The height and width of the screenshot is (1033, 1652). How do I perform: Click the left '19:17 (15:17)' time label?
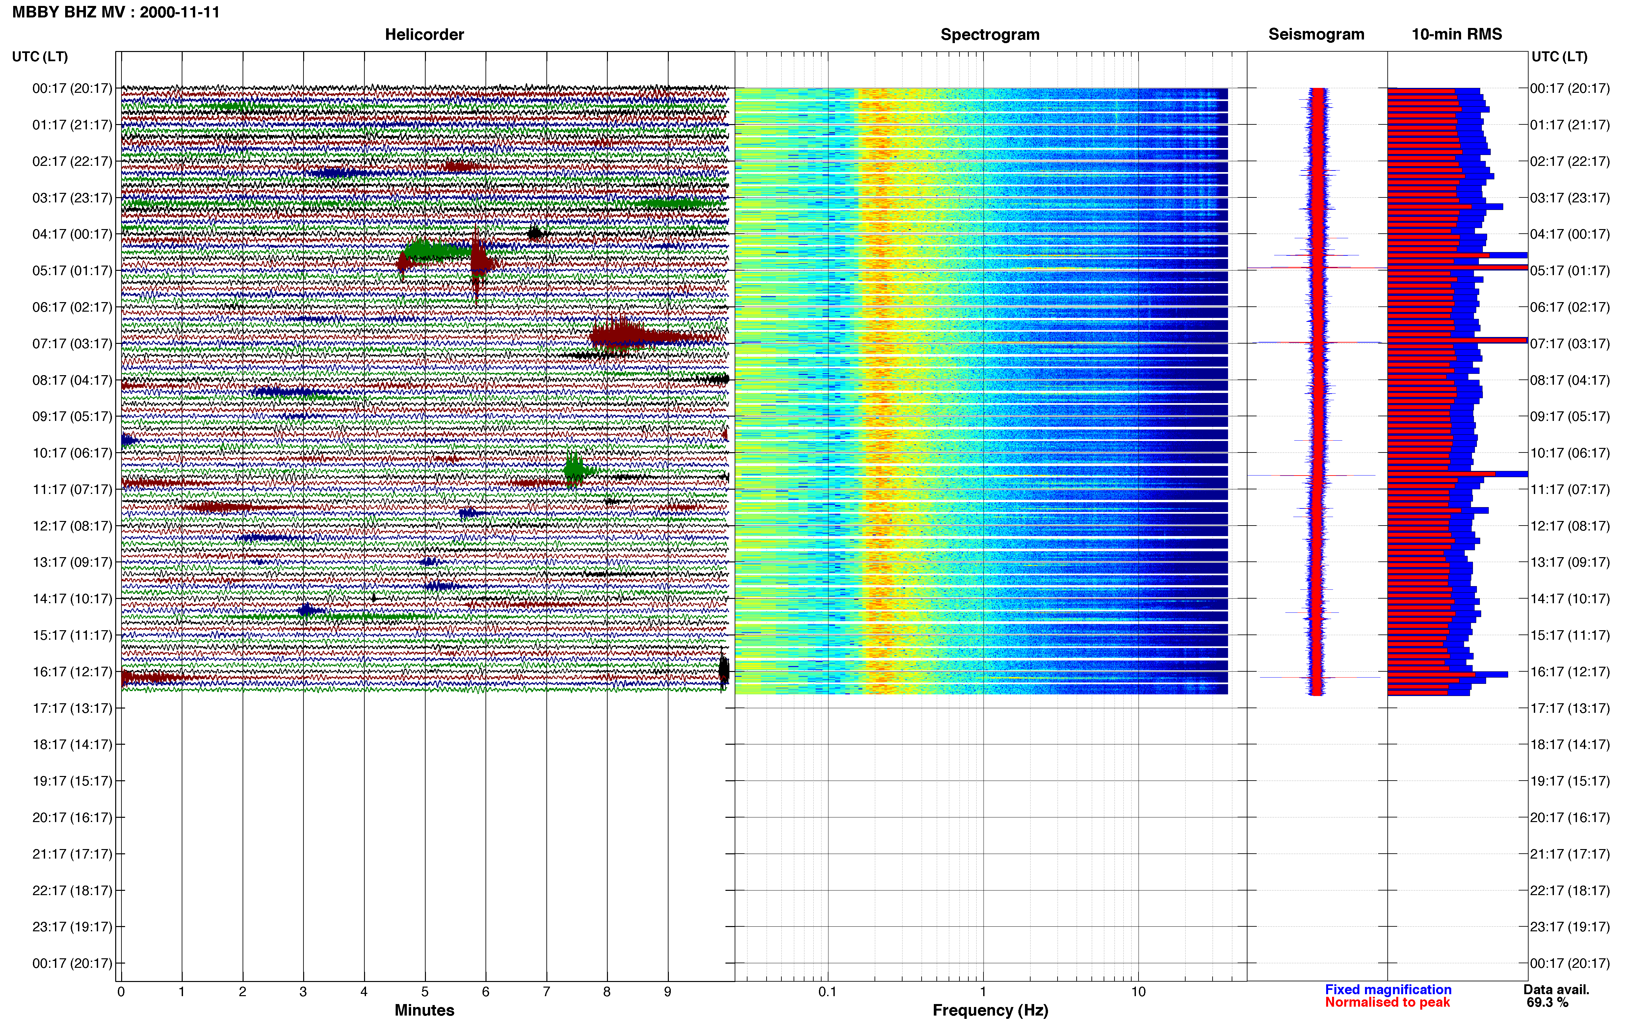click(x=72, y=781)
